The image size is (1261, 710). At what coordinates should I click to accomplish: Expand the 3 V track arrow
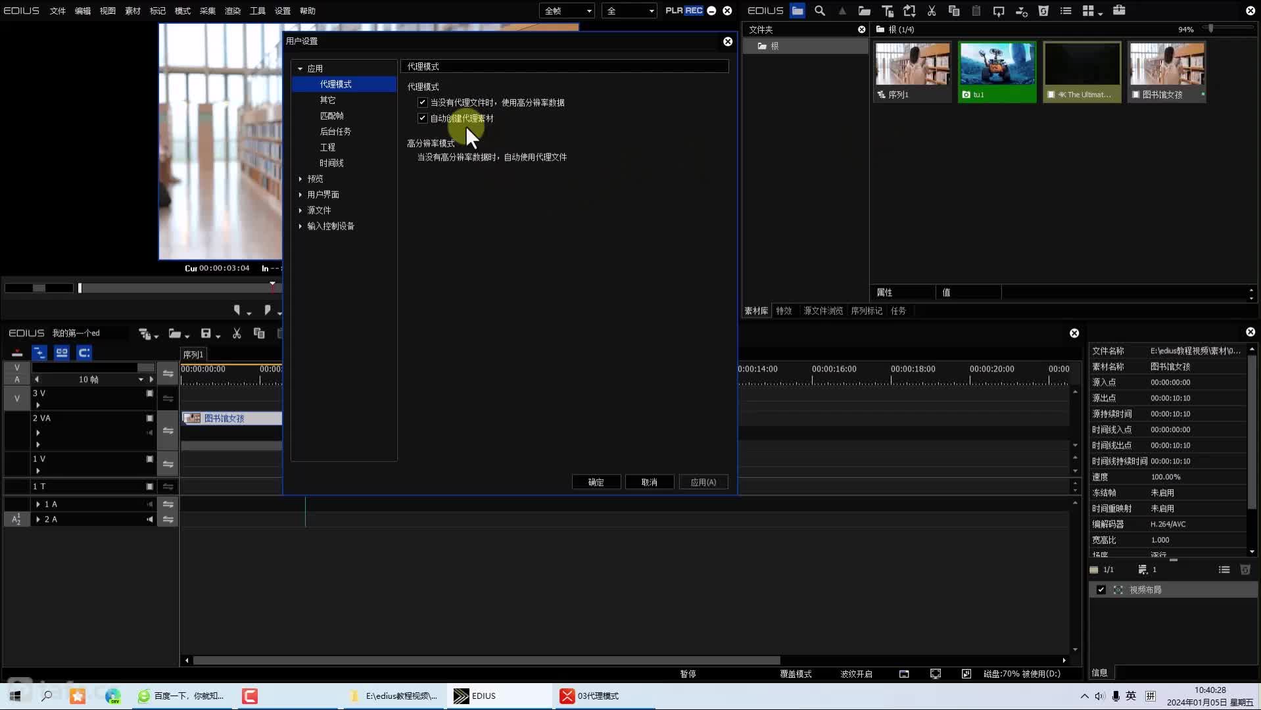click(x=37, y=405)
